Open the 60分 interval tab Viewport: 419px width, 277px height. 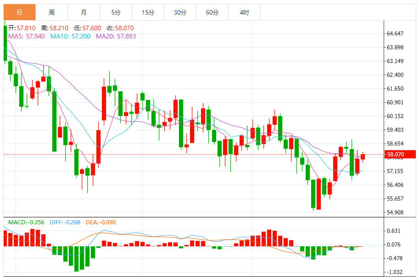(212, 12)
